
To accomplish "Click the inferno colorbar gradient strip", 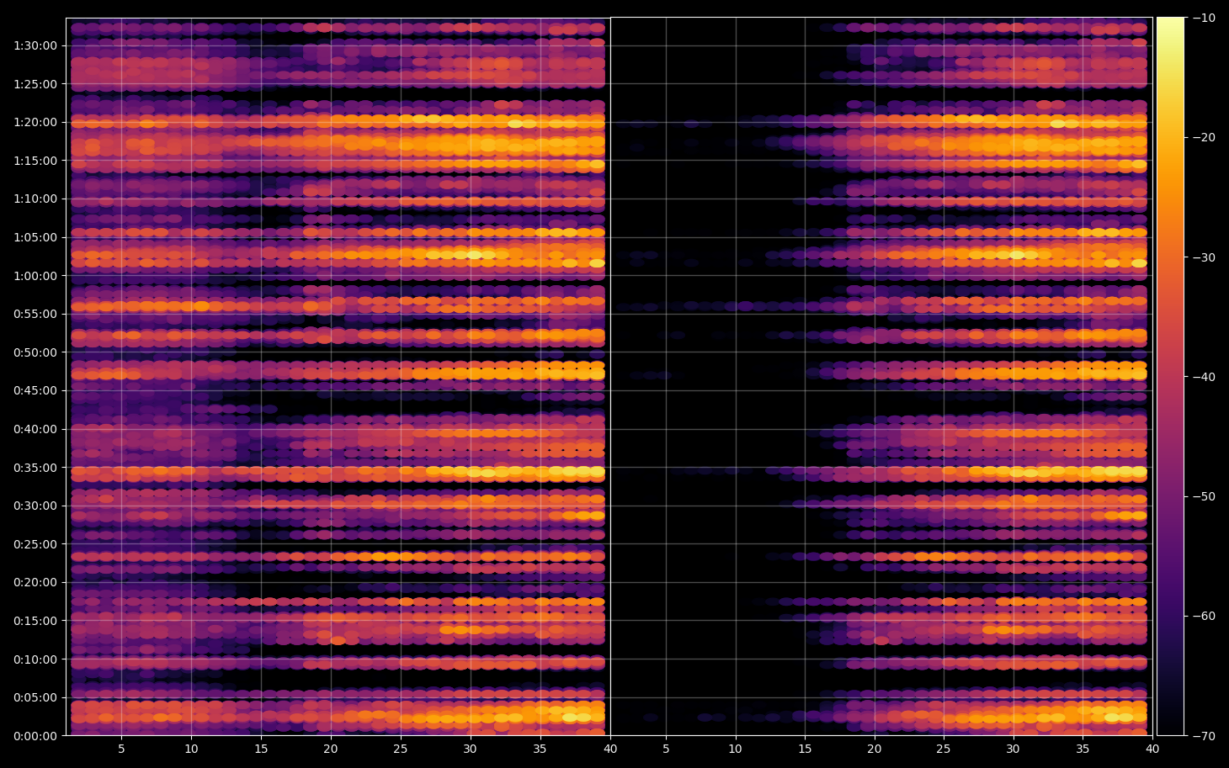I will 1170,376.
